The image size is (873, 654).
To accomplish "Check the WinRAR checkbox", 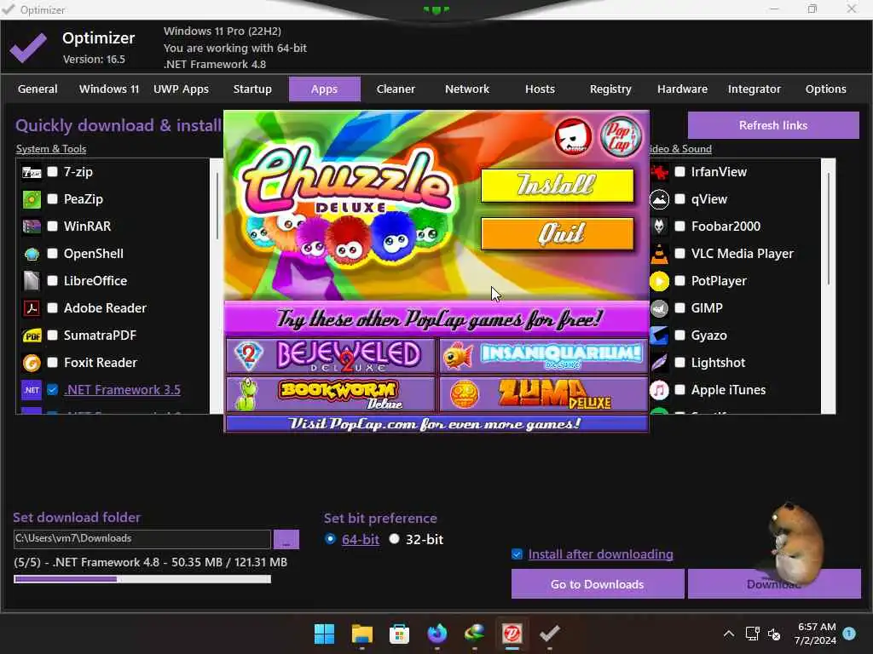I will [52, 226].
